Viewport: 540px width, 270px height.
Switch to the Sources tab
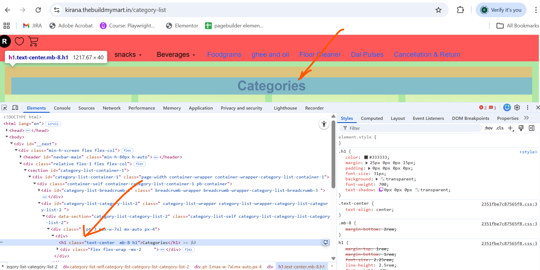pos(86,108)
